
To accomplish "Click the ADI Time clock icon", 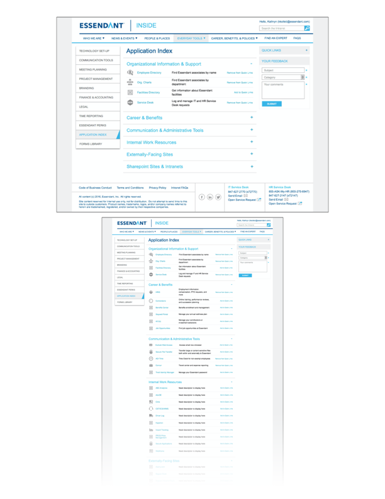I will [151, 358].
